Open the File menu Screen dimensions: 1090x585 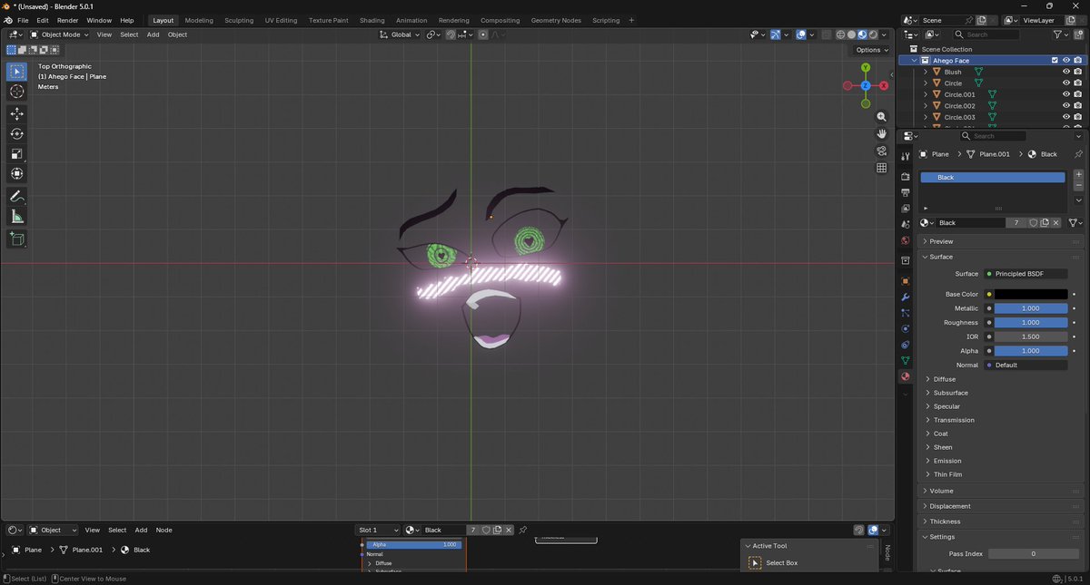23,20
